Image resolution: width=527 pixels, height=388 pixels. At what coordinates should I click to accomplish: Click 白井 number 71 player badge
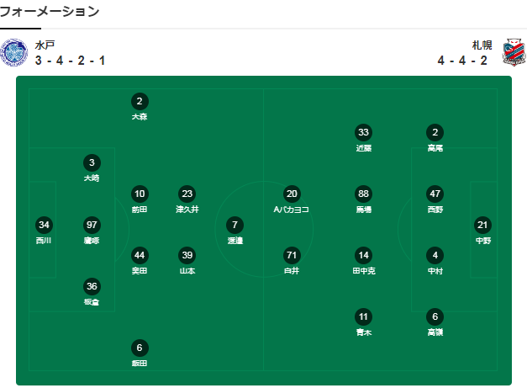coord(292,255)
